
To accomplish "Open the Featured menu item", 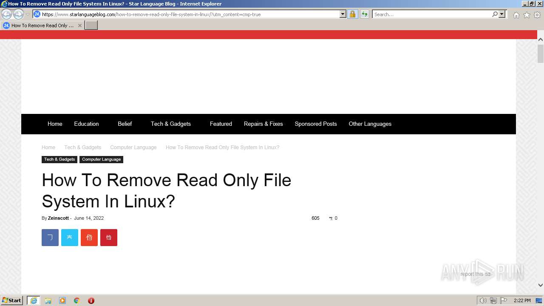I will click(221, 124).
